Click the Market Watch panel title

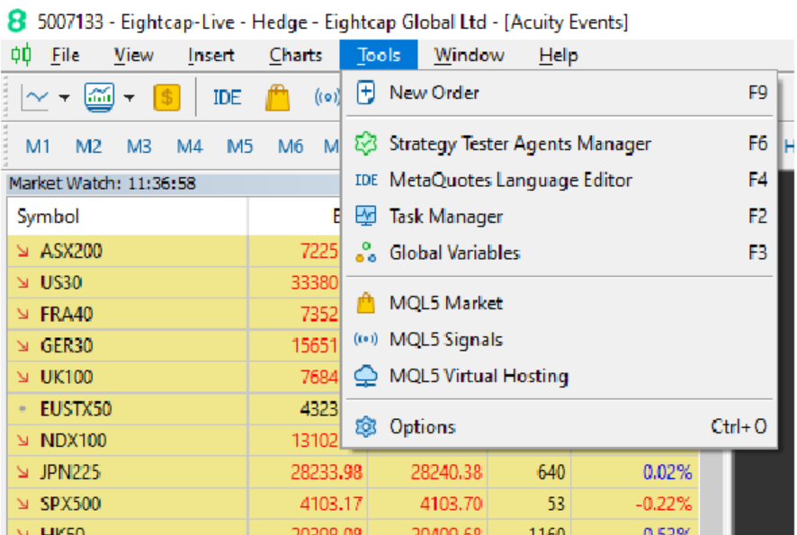tap(103, 183)
